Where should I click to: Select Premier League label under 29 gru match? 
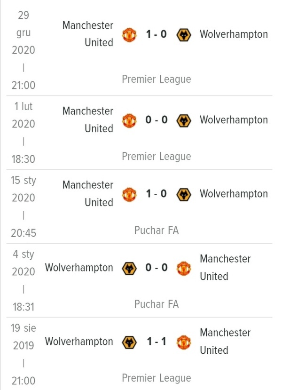(x=157, y=79)
